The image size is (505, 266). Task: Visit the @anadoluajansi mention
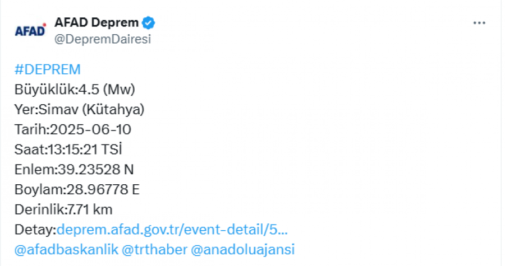243,250
